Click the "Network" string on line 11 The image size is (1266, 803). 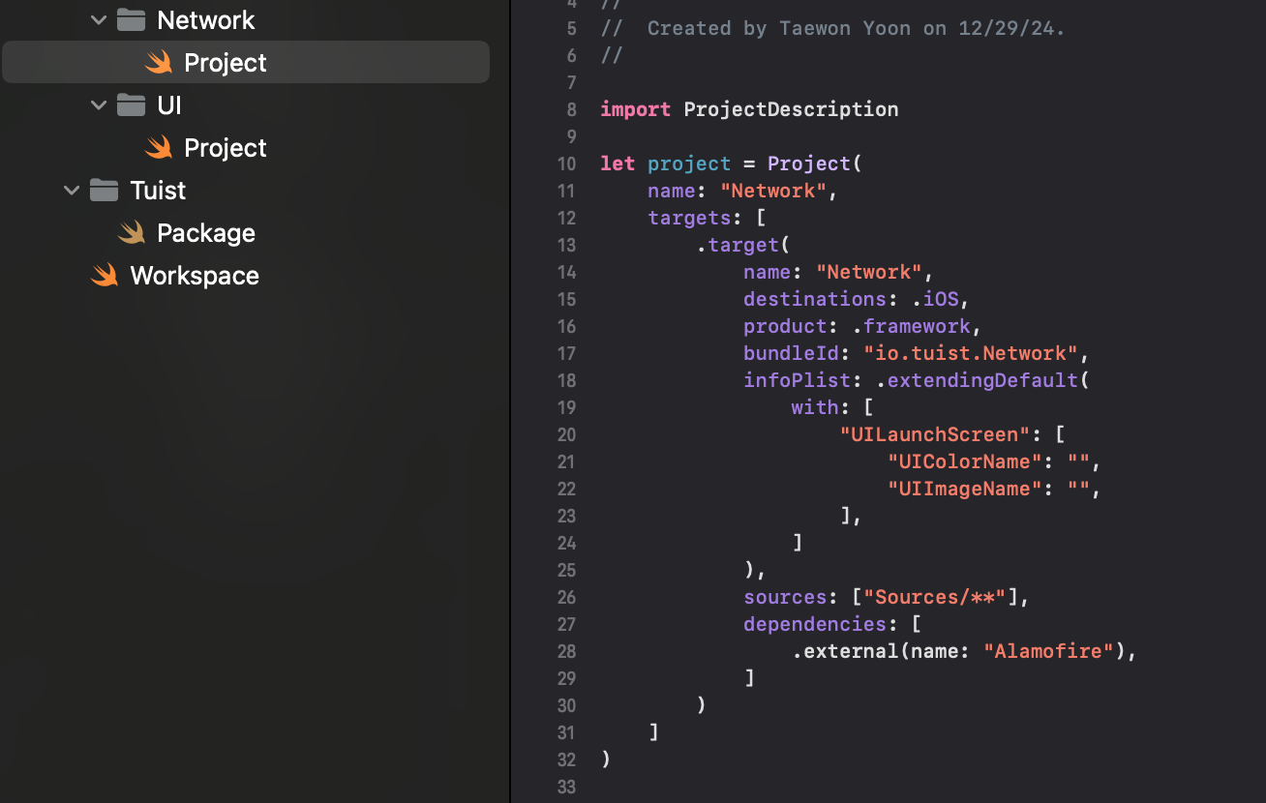click(773, 191)
